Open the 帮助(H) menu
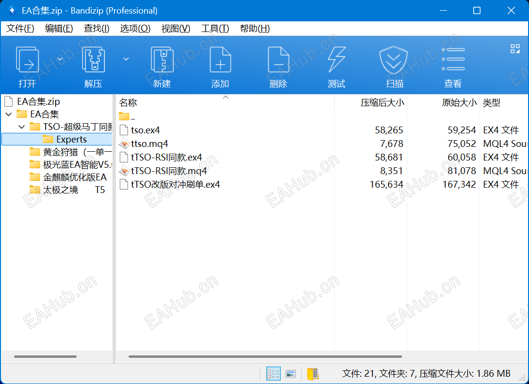 [255, 29]
